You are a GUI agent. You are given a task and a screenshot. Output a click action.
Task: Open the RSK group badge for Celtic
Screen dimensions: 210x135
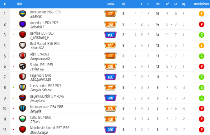tap(110, 119)
